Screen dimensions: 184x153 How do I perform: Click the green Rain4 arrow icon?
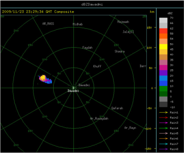coord(163,128)
